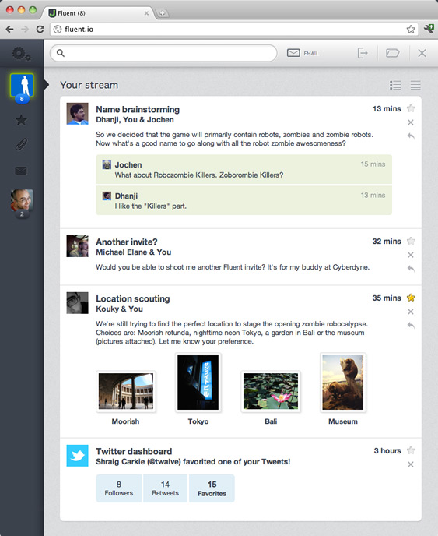Screen dimensions: 438x536
Task: Click the Shraig Carkie favorited tweet text
Action: click(x=193, y=462)
